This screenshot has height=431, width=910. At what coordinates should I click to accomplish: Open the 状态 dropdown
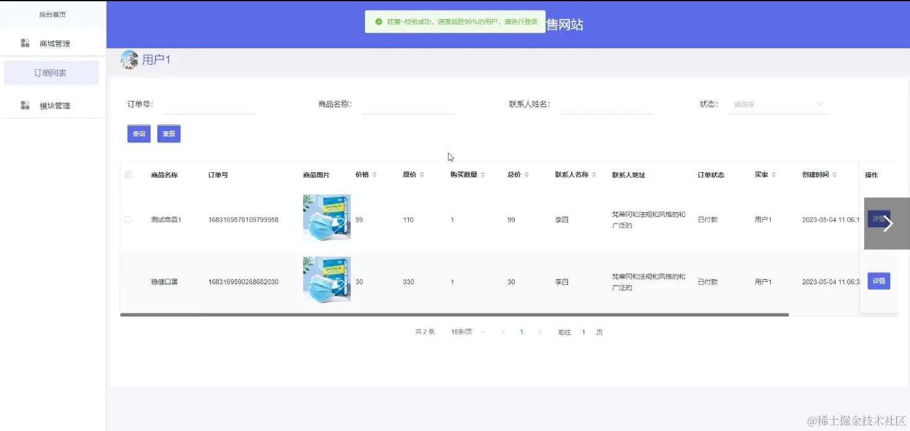tap(779, 104)
